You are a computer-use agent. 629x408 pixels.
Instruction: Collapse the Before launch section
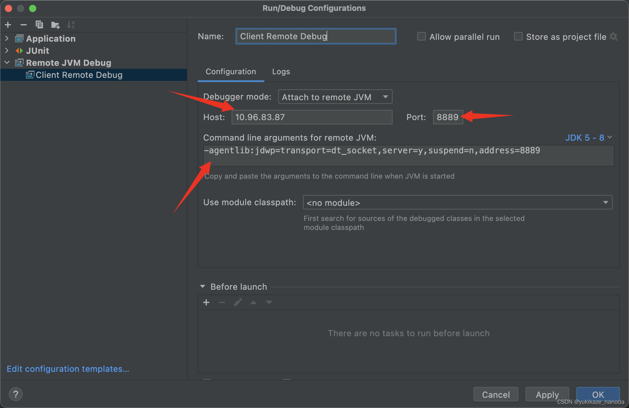tap(203, 286)
